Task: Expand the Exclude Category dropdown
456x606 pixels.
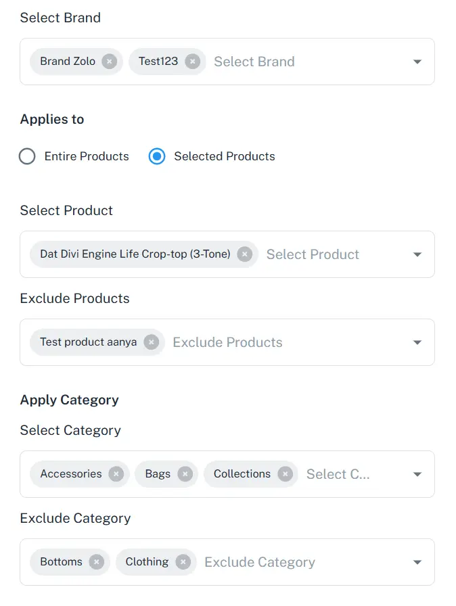Action: pyautogui.click(x=417, y=561)
